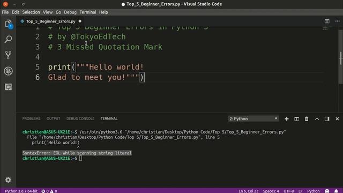This screenshot has height=193, width=343.
Task: Open the Extensions view icon
Action: click(8, 87)
